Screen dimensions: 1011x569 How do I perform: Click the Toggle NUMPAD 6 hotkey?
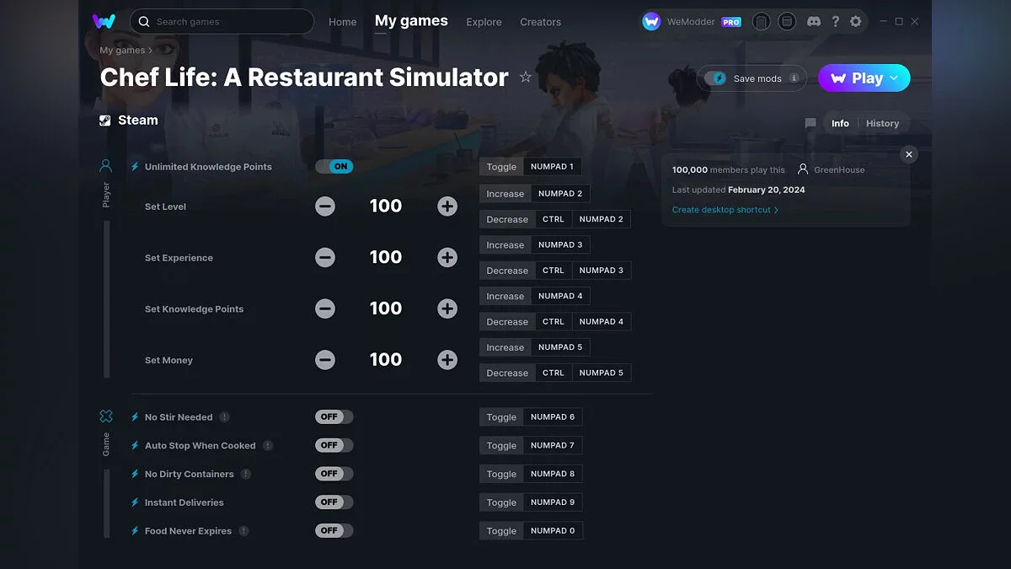[x=531, y=417]
